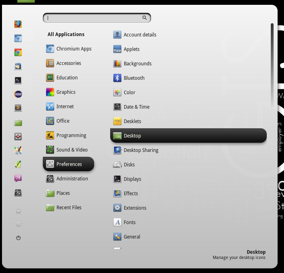284x273 pixels.
Task: Open the green Files folder favorite
Action: click(x=18, y=122)
